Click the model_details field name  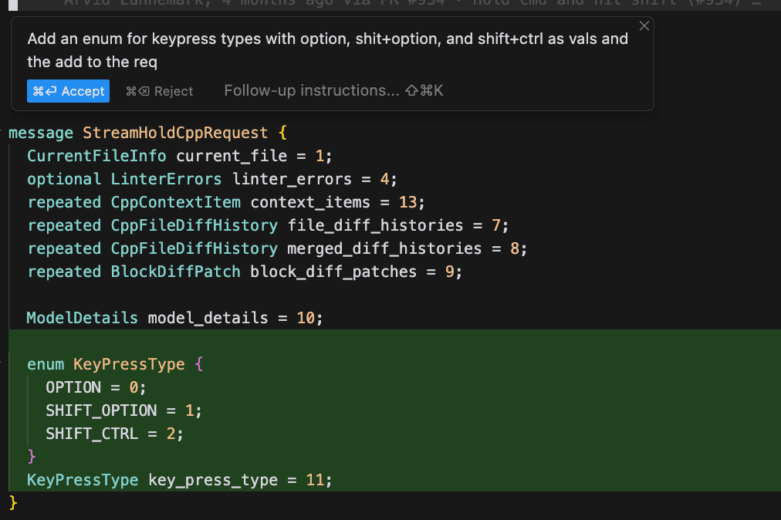click(208, 318)
